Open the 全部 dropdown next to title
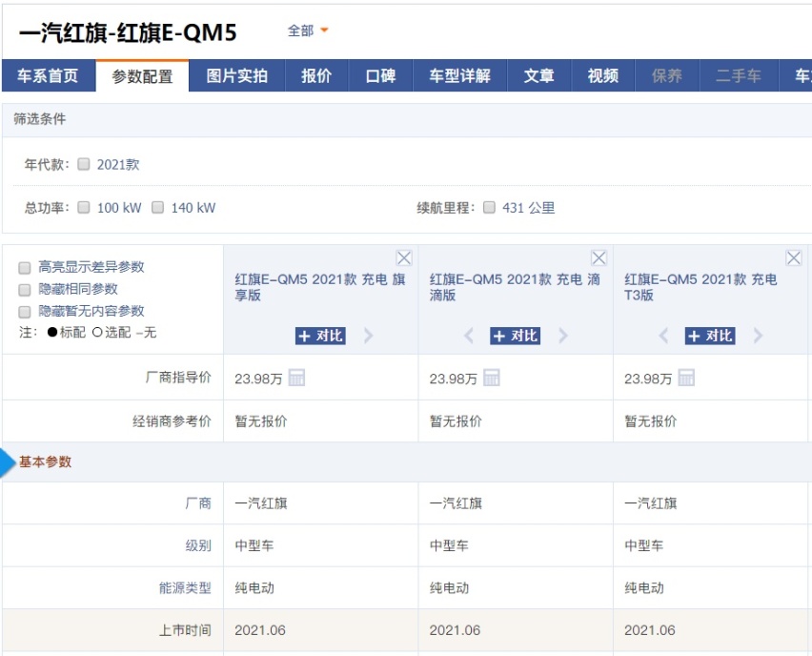This screenshot has height=656, width=812. click(308, 31)
